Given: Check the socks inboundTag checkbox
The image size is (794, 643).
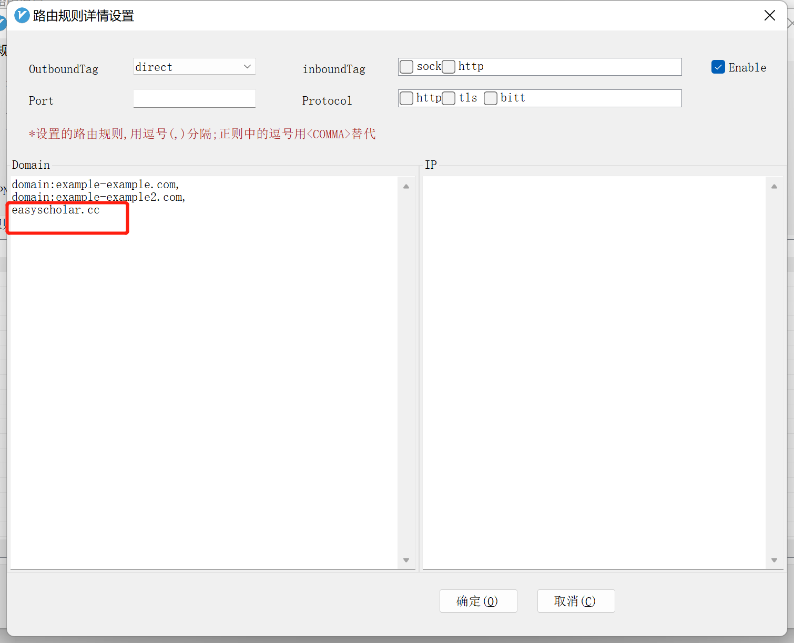Looking at the screenshot, I should point(406,67).
